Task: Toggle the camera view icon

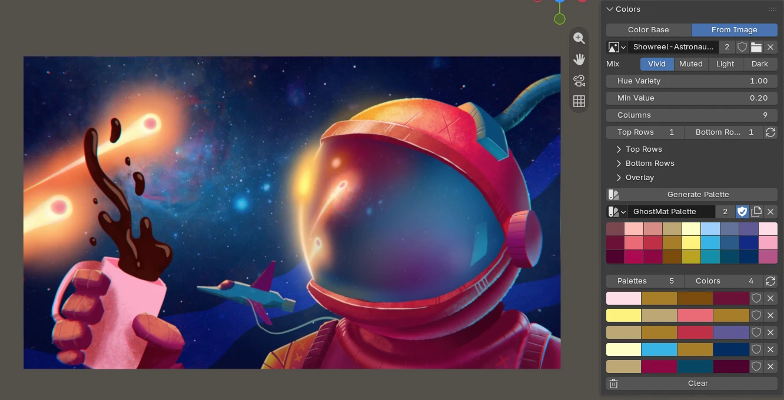Action: (579, 81)
